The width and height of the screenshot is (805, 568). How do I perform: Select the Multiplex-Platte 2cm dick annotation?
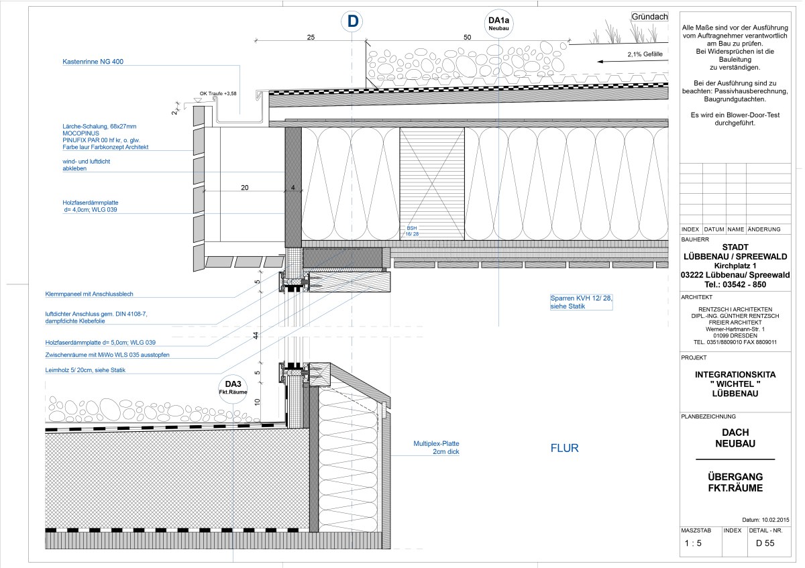(x=437, y=447)
